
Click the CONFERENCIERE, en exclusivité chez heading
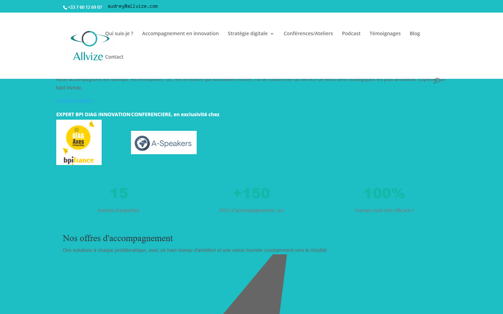click(175, 114)
